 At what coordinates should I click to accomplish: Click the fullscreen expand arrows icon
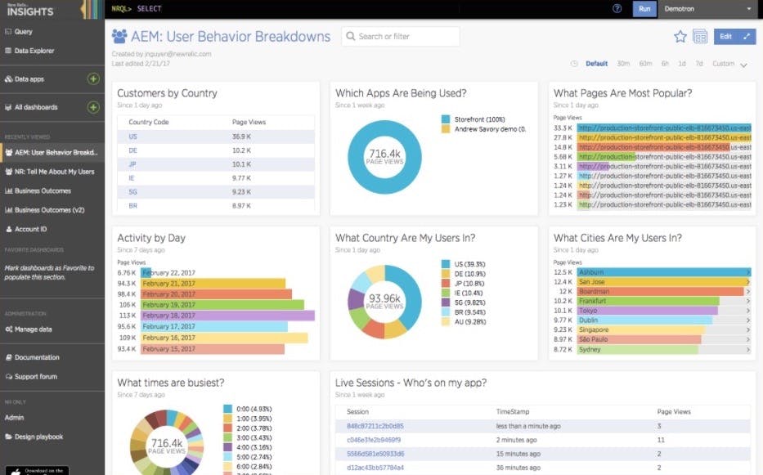pos(747,37)
